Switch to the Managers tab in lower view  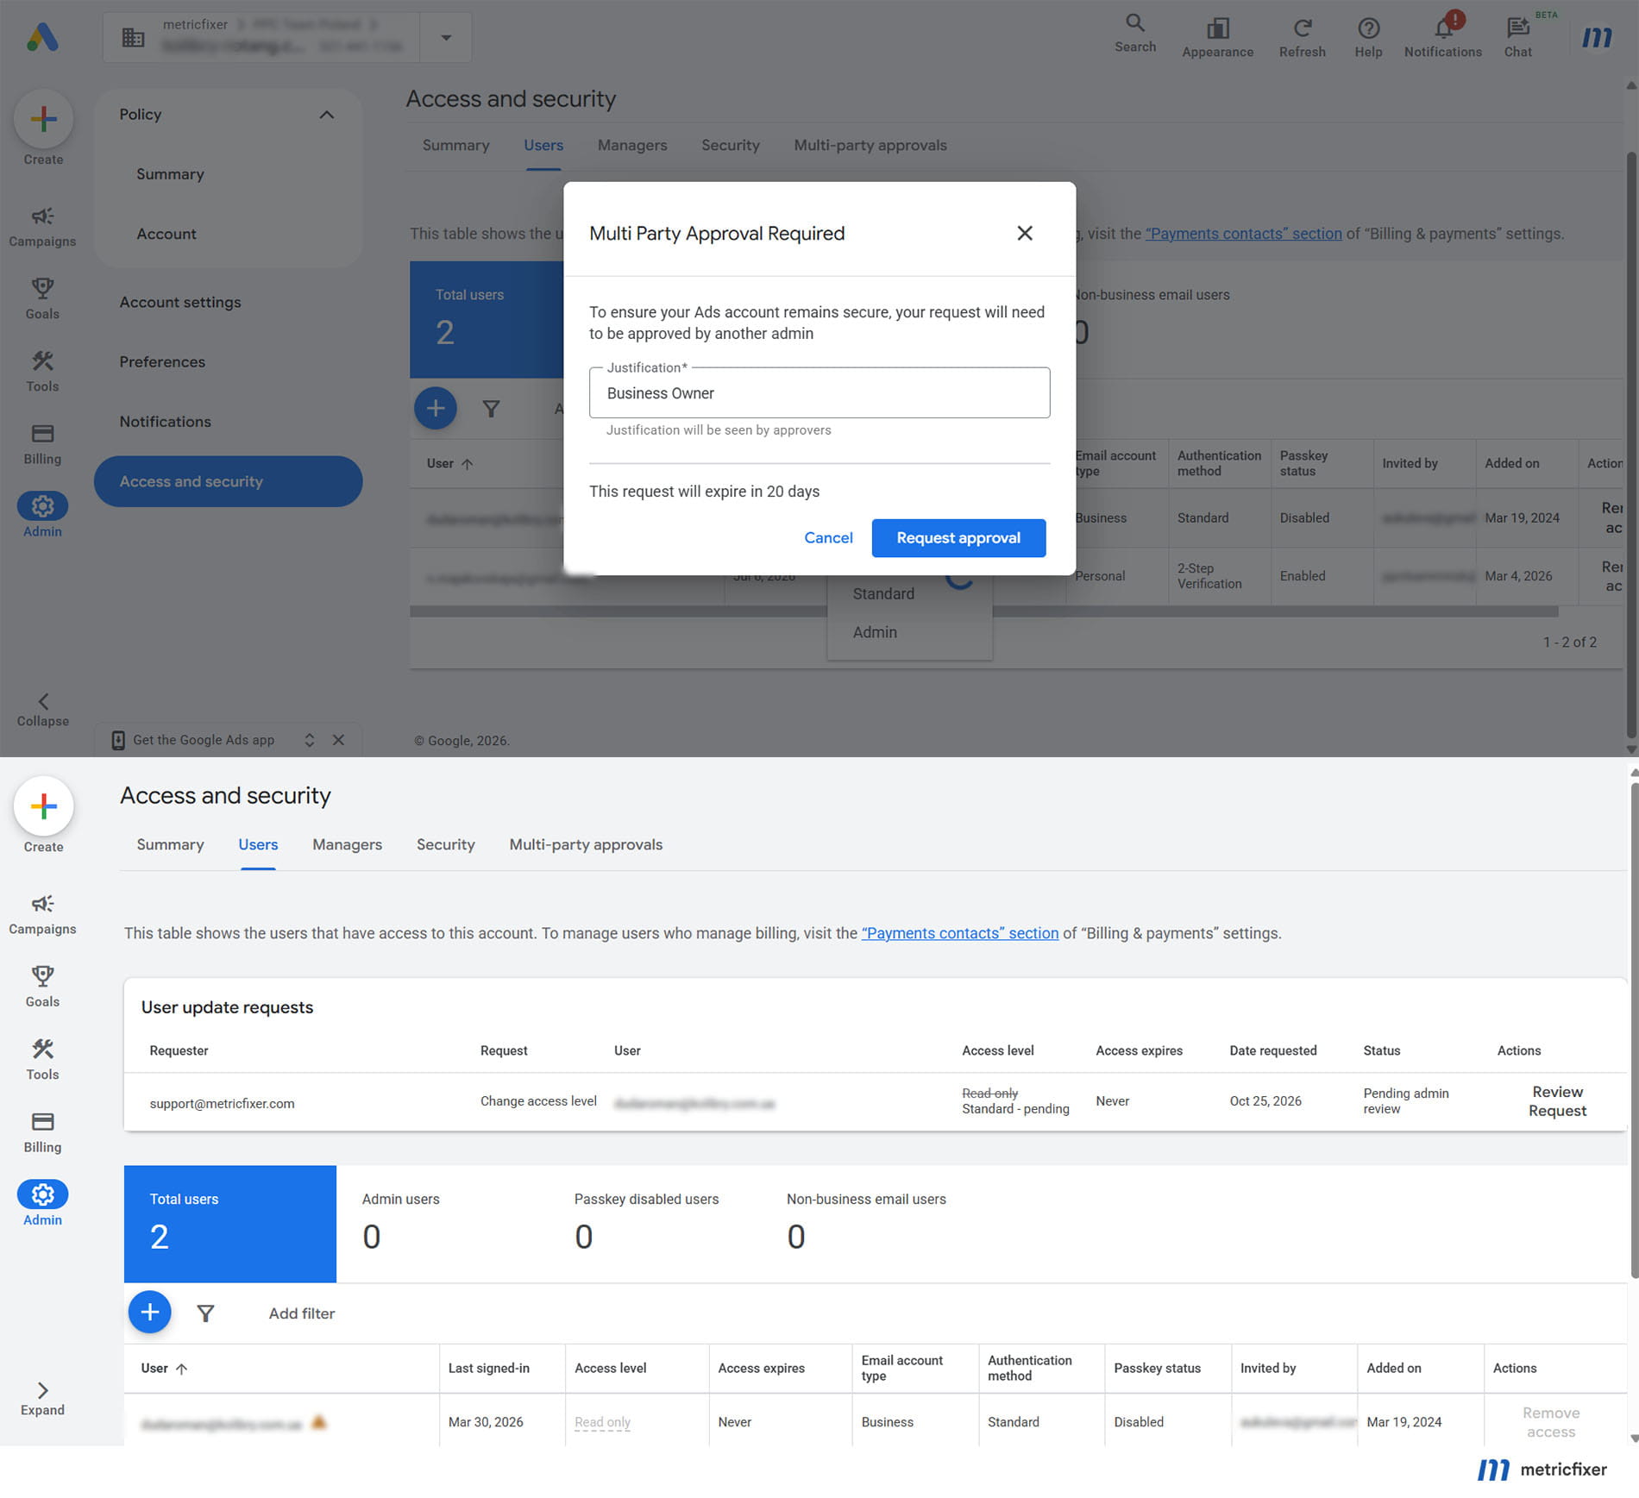[x=347, y=844]
